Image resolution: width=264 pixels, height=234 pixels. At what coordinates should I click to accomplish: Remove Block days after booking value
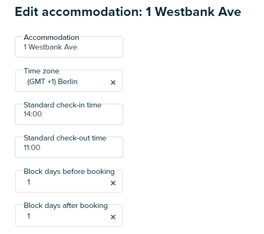113,217
